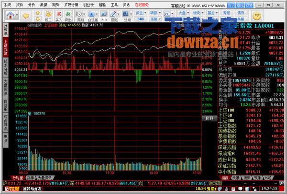The image size is (287, 194).
Task: Click the bell notification icon in status bar
Action: click(x=227, y=189)
